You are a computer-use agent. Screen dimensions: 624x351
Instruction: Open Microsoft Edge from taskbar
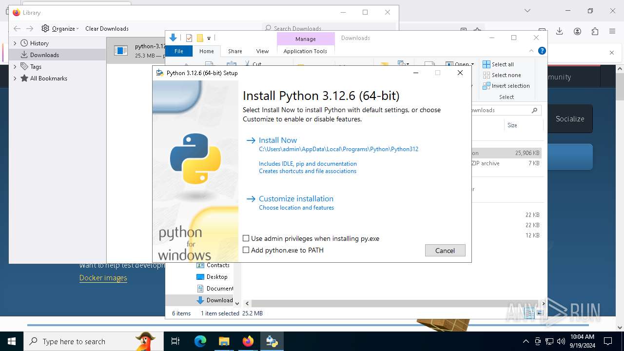[x=200, y=341]
